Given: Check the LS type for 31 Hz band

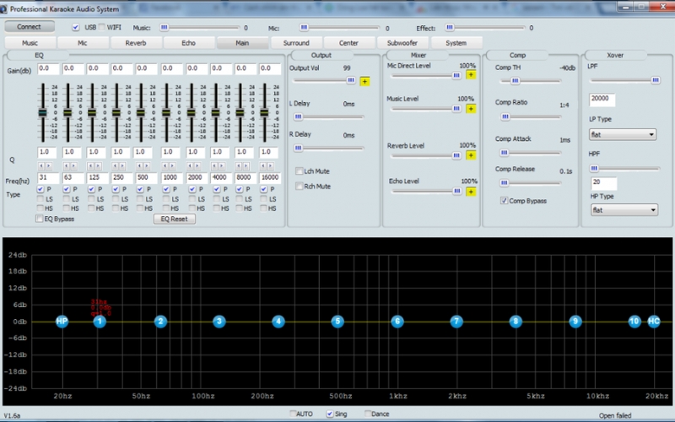Looking at the screenshot, I should pos(40,199).
